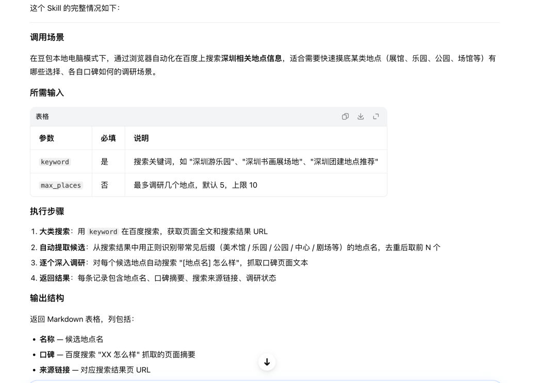557x383 pixels.
Task: Select the max_places parameter cell
Action: pyautogui.click(x=61, y=185)
